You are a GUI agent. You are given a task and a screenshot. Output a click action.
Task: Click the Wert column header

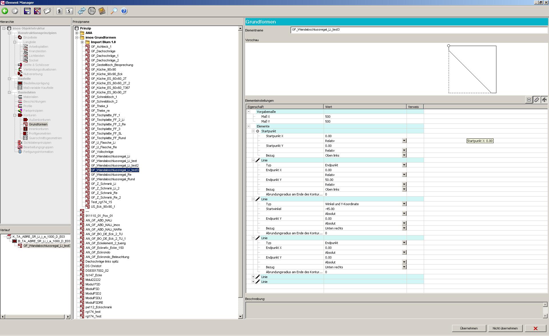click(x=365, y=107)
